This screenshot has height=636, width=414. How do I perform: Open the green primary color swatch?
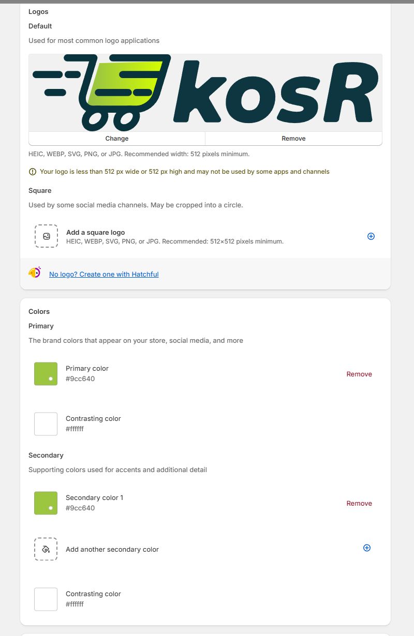coord(46,374)
